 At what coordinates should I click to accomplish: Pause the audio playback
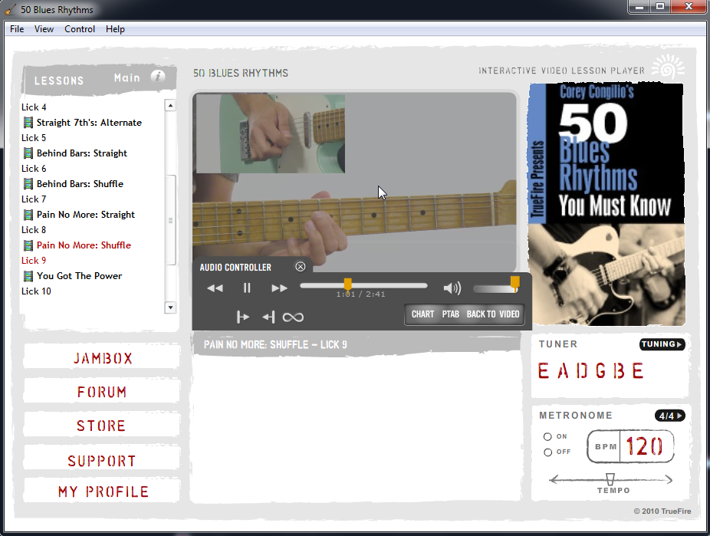247,288
